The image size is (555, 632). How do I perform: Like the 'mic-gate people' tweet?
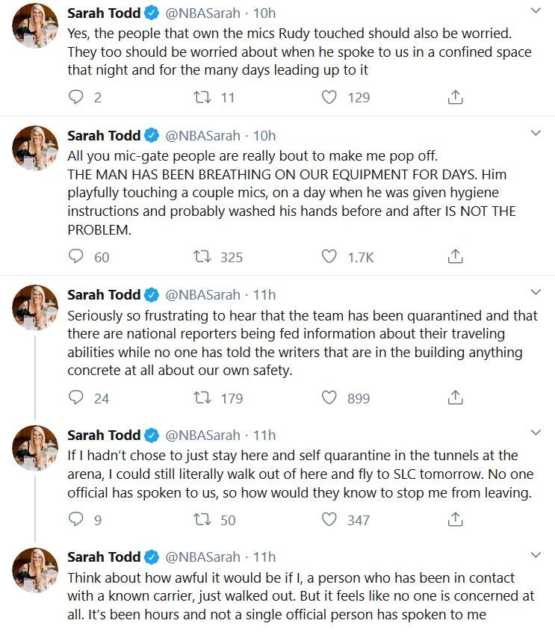coord(329,256)
